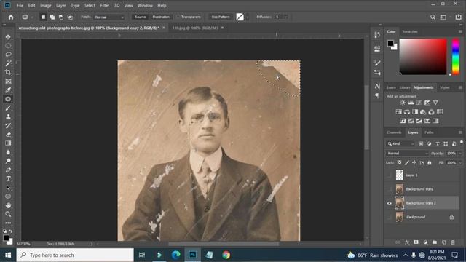466x262 pixels.
Task: Click the foreground color swatch in Color panel
Action: coord(390,44)
